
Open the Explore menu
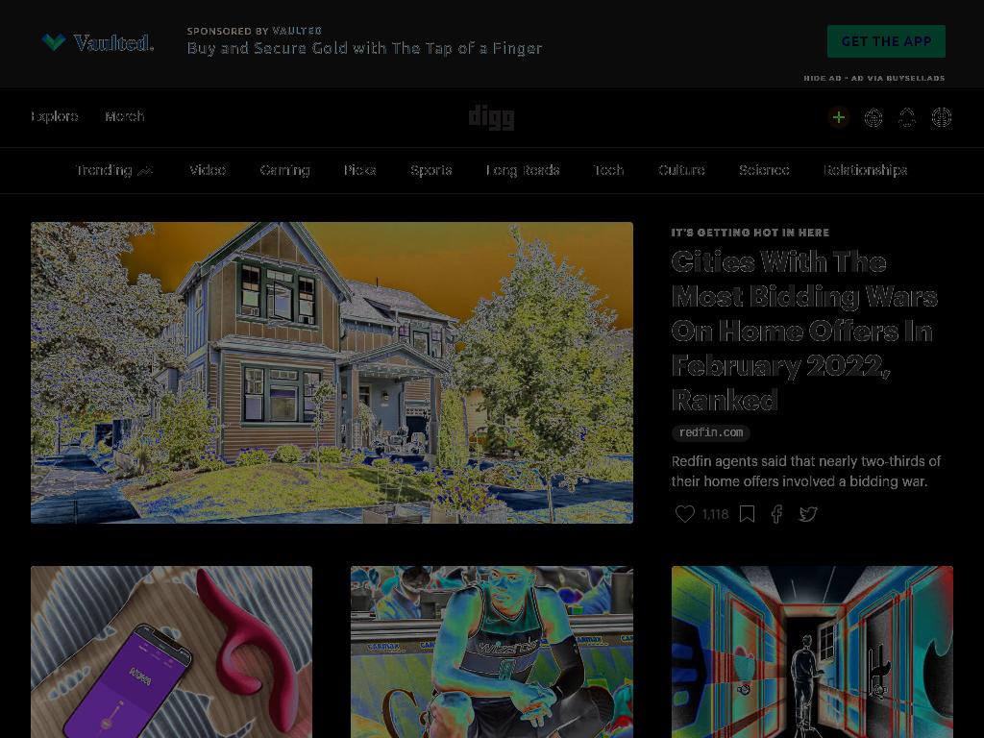pos(55,116)
